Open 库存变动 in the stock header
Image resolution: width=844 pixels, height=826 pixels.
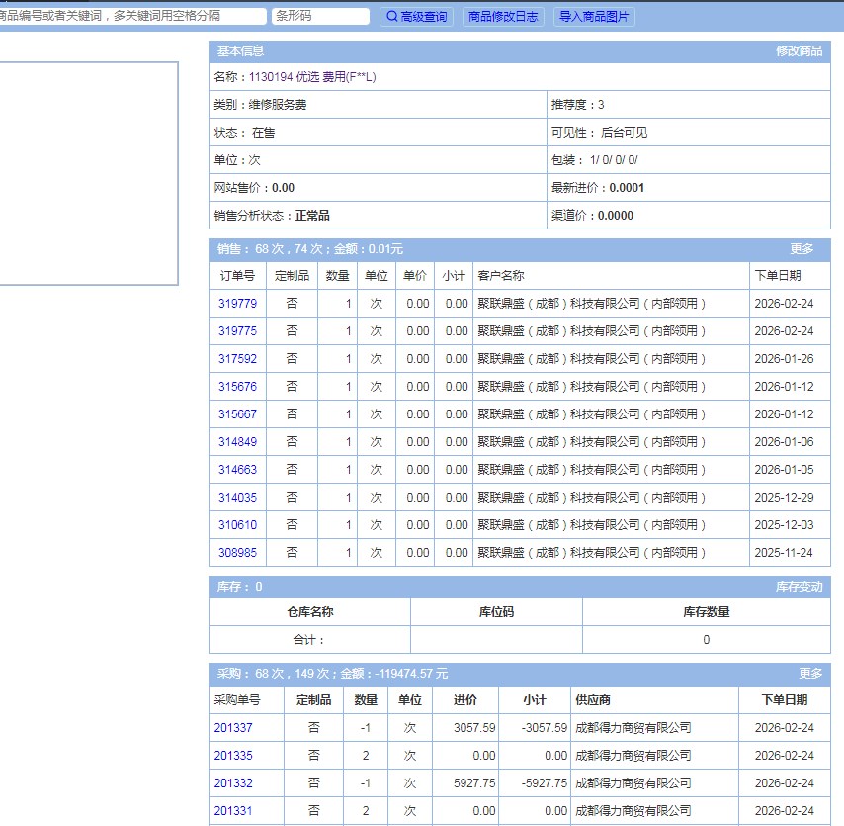799,587
